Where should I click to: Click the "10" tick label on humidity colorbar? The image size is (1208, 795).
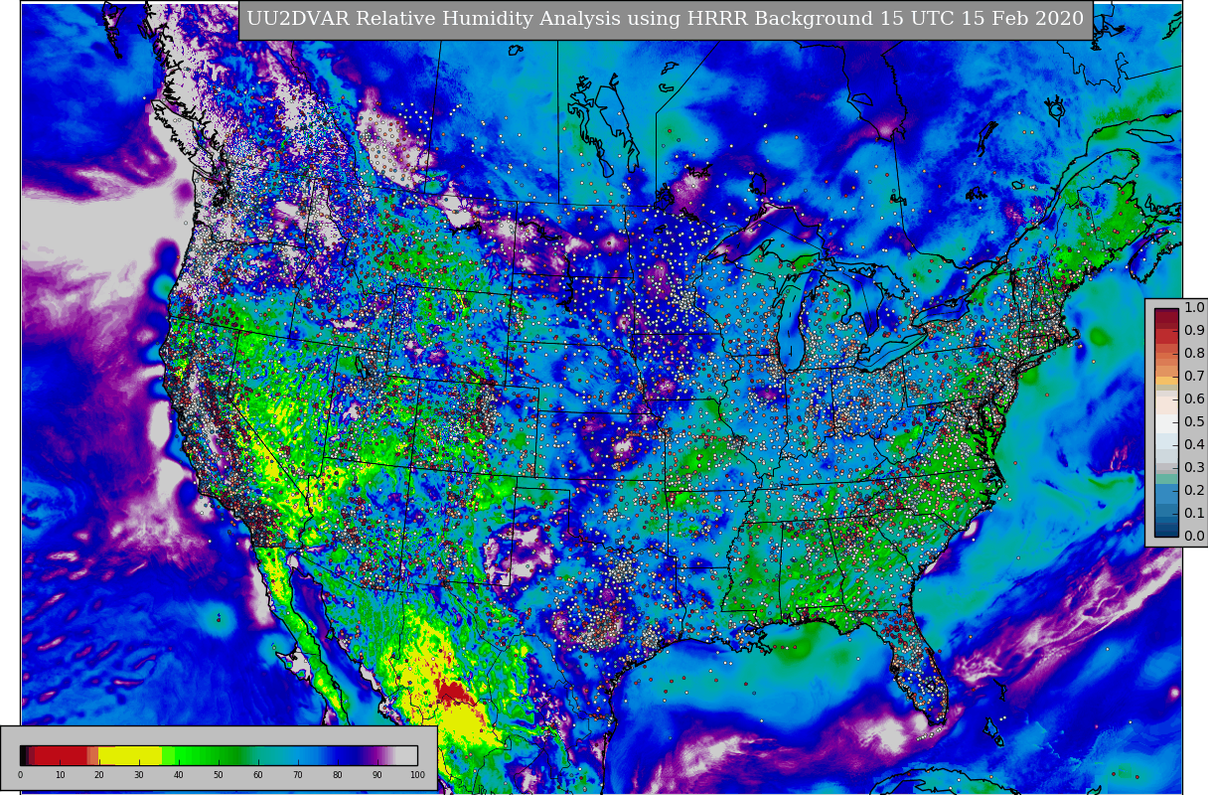coord(60,775)
